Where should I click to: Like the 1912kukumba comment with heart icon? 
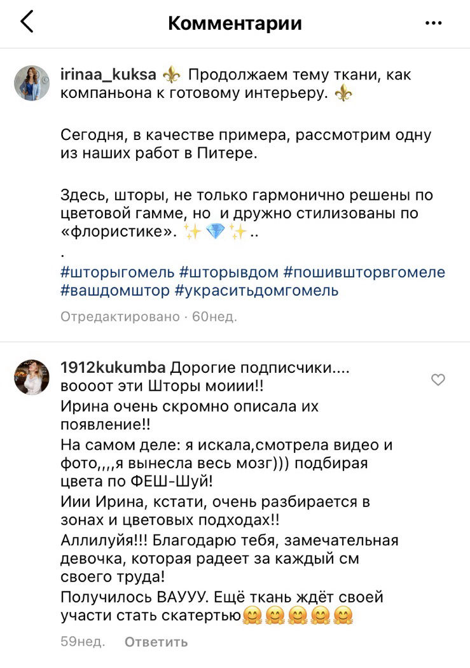(x=438, y=379)
